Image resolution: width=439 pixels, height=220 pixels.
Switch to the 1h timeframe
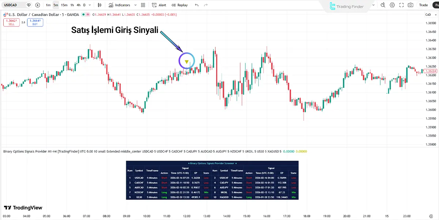(x=71, y=5)
